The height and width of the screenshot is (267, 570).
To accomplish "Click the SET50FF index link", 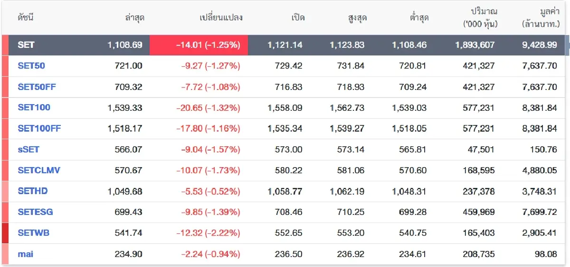I will [36, 87].
